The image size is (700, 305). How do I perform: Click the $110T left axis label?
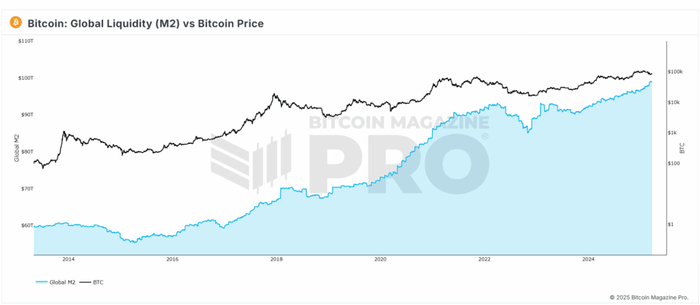pyautogui.click(x=25, y=41)
